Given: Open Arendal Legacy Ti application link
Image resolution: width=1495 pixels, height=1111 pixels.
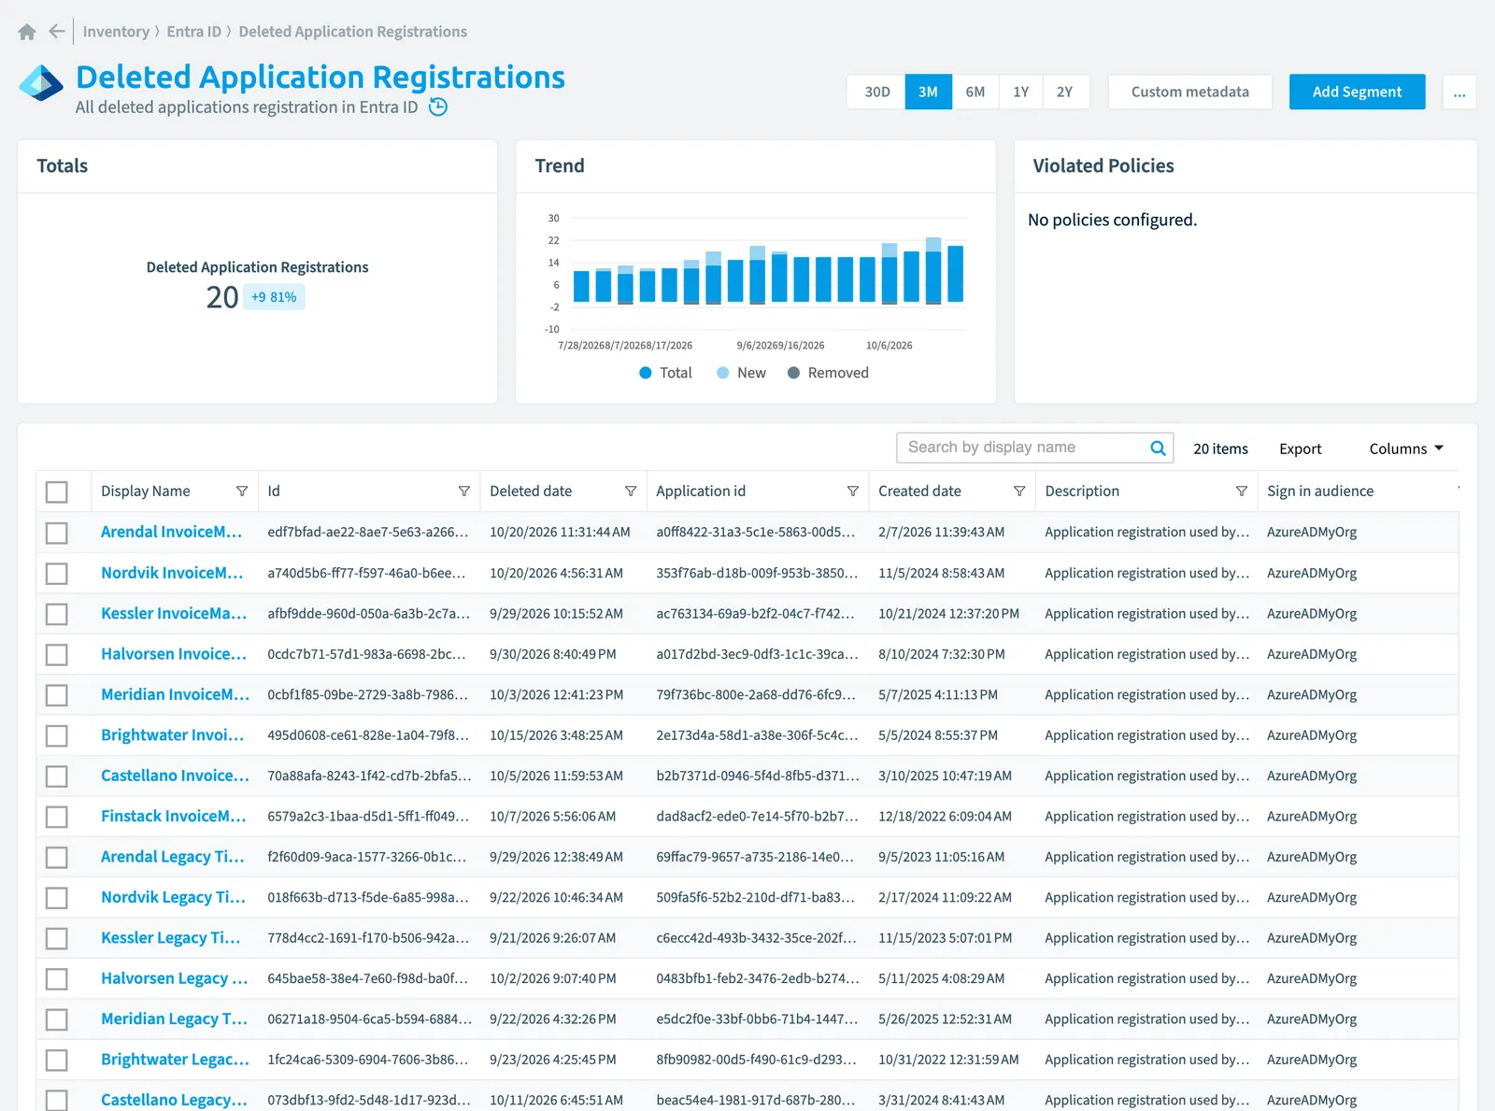Looking at the screenshot, I should point(172,857).
